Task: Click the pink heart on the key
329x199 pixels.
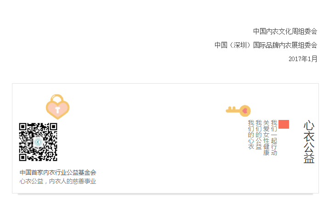Action: pos(244,111)
